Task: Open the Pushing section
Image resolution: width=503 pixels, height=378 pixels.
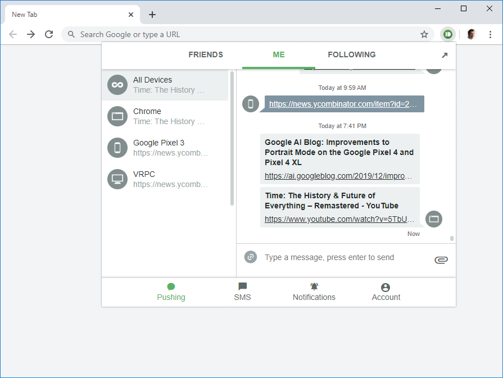Action: tap(171, 293)
